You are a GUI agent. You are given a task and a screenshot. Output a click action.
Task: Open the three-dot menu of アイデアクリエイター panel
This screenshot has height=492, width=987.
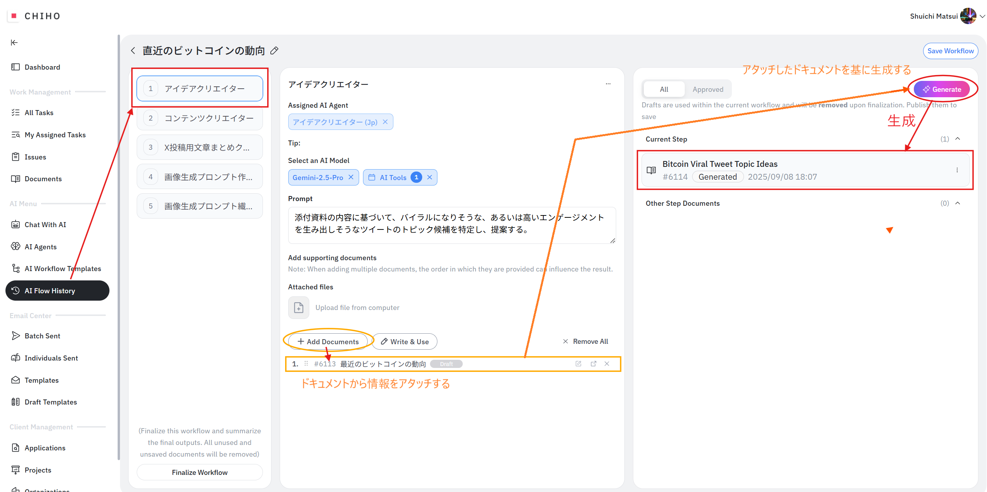[608, 84]
